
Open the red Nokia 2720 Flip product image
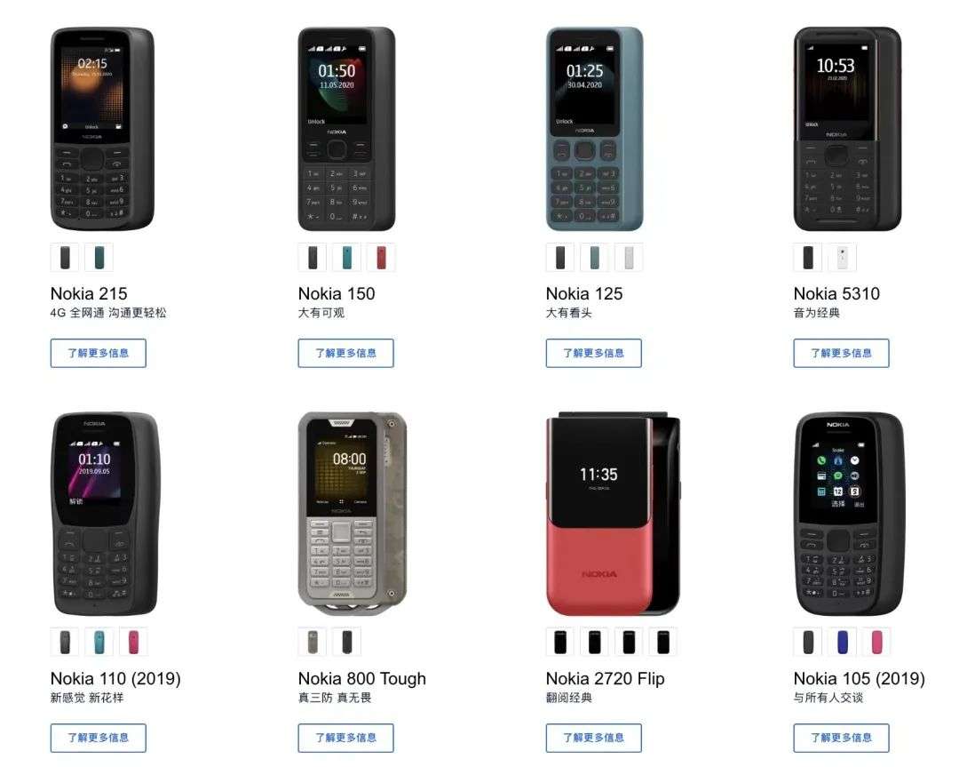click(x=613, y=514)
